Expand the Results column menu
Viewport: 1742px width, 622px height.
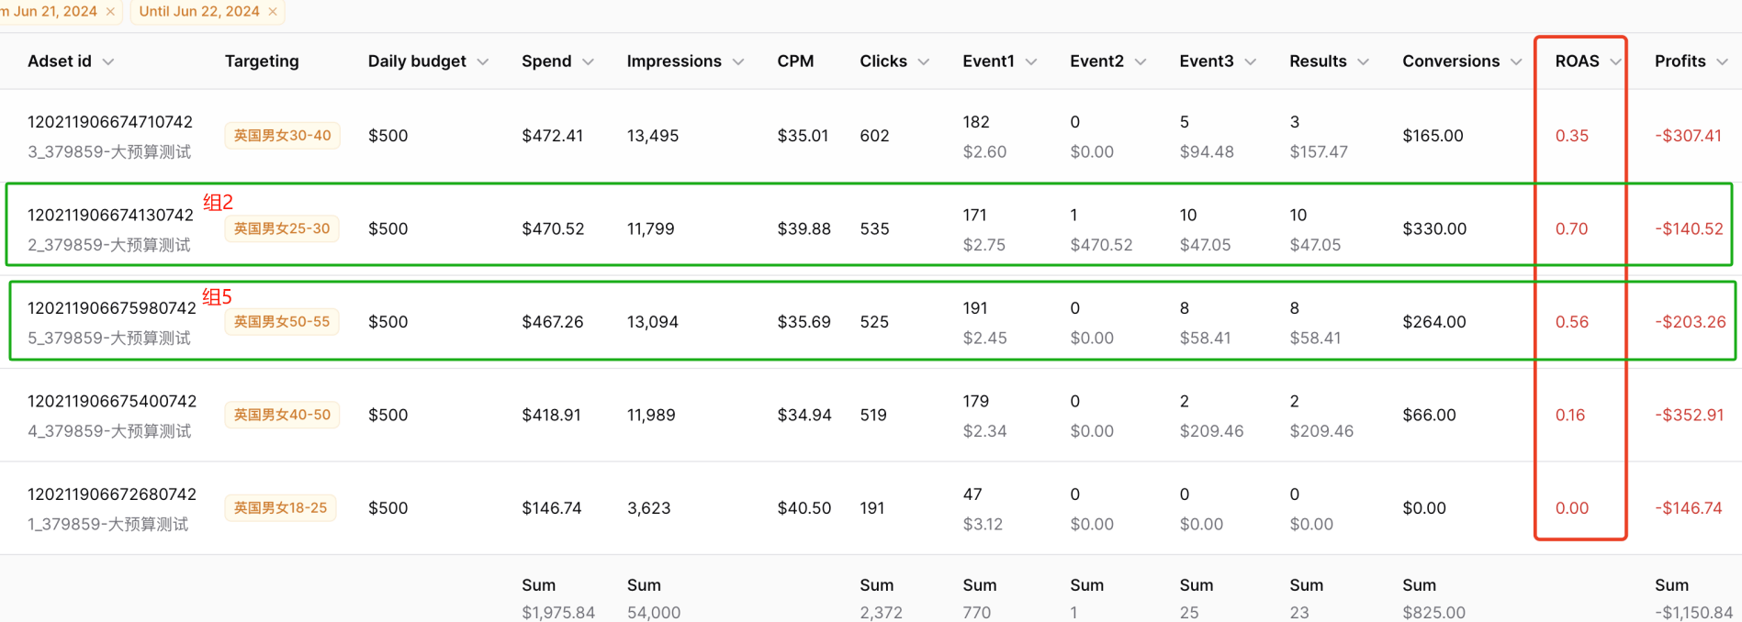(x=1364, y=62)
